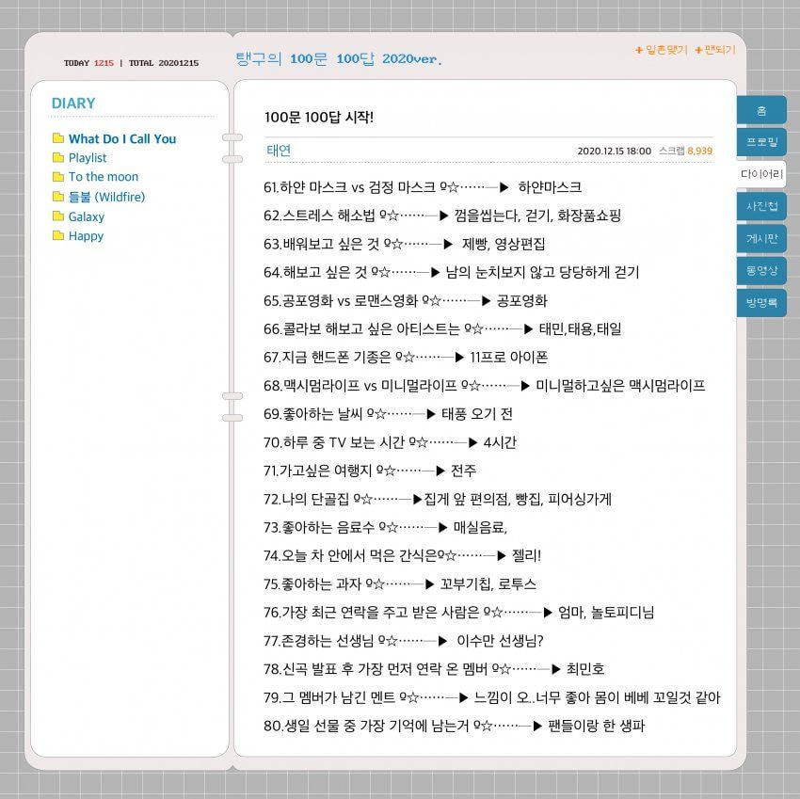Click the folder icon beside Playlist
Screen dimensions: 800x799
tap(58, 158)
